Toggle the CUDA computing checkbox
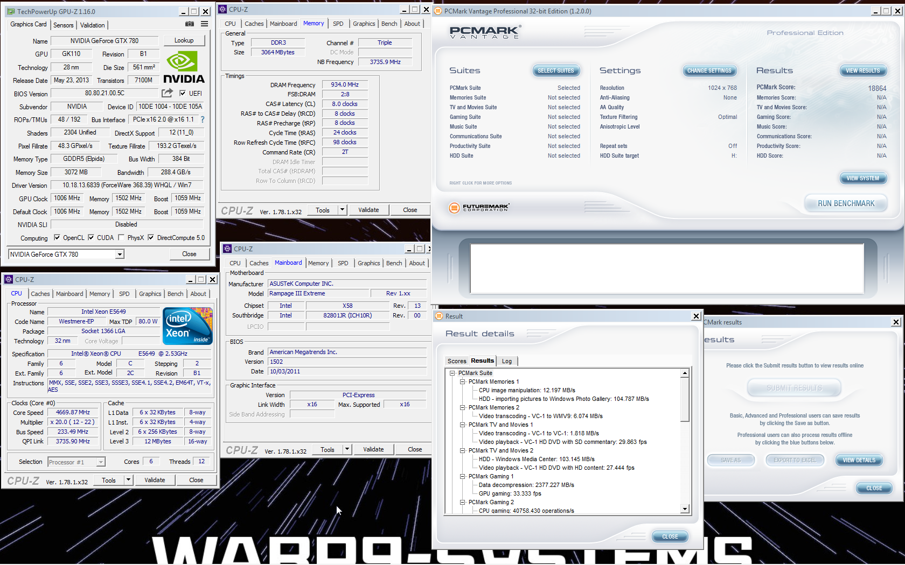 (91, 237)
